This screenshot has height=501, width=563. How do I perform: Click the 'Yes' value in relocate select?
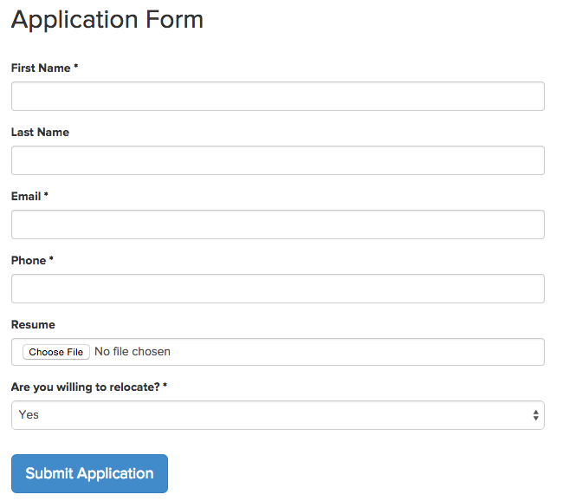29,415
